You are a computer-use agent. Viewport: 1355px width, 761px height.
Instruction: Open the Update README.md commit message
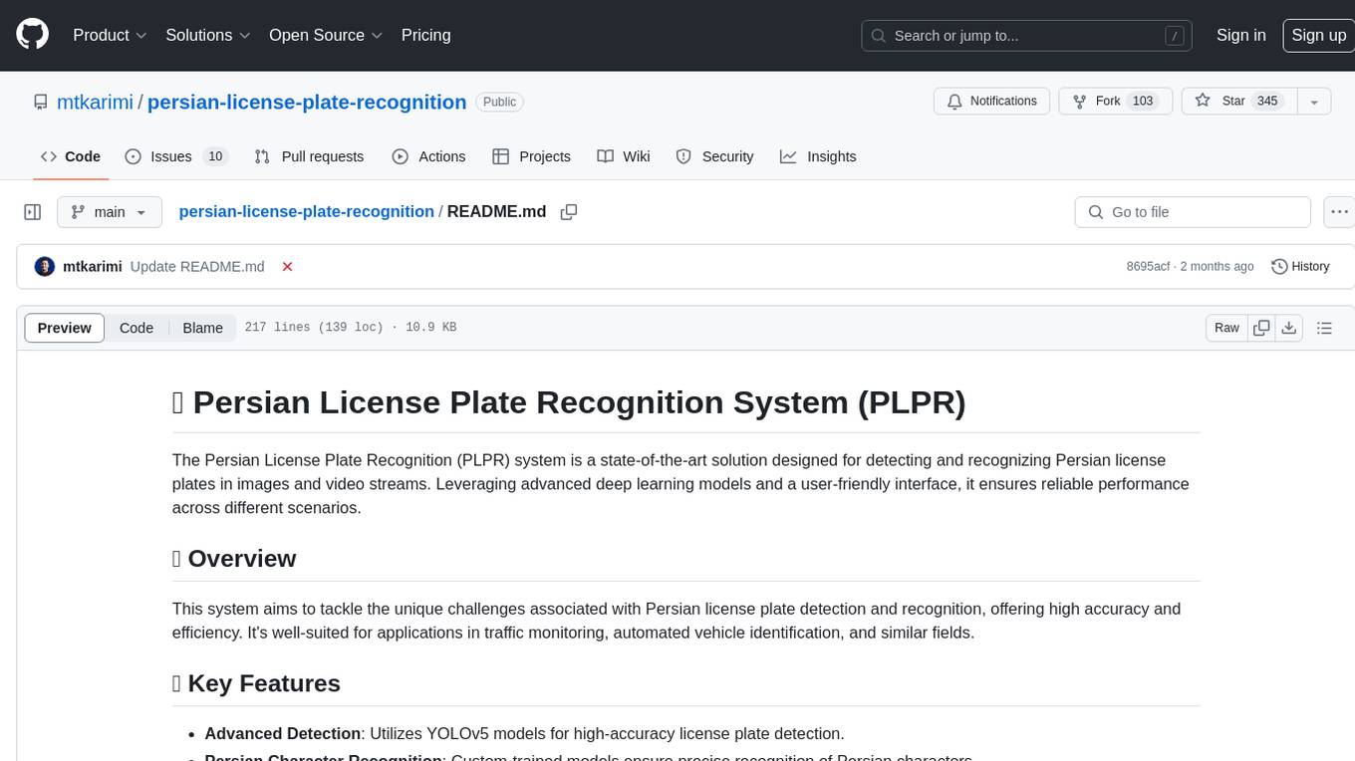pos(197,267)
